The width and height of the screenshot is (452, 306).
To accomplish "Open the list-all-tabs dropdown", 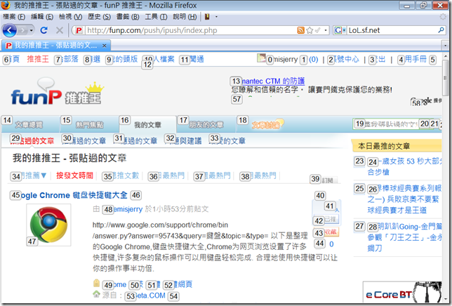I will click(x=446, y=46).
